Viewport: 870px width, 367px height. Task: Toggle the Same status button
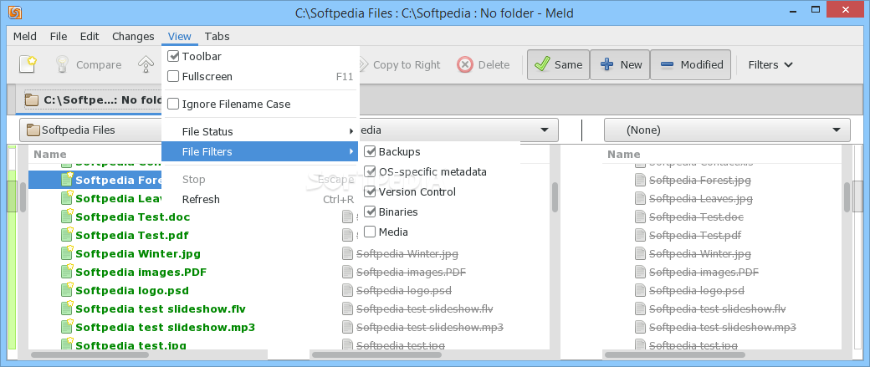click(558, 65)
